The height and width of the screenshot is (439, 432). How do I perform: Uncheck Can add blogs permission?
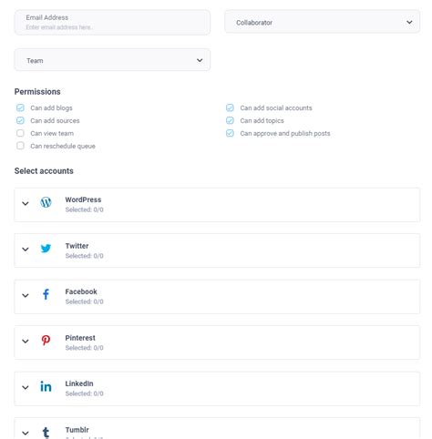coord(20,107)
